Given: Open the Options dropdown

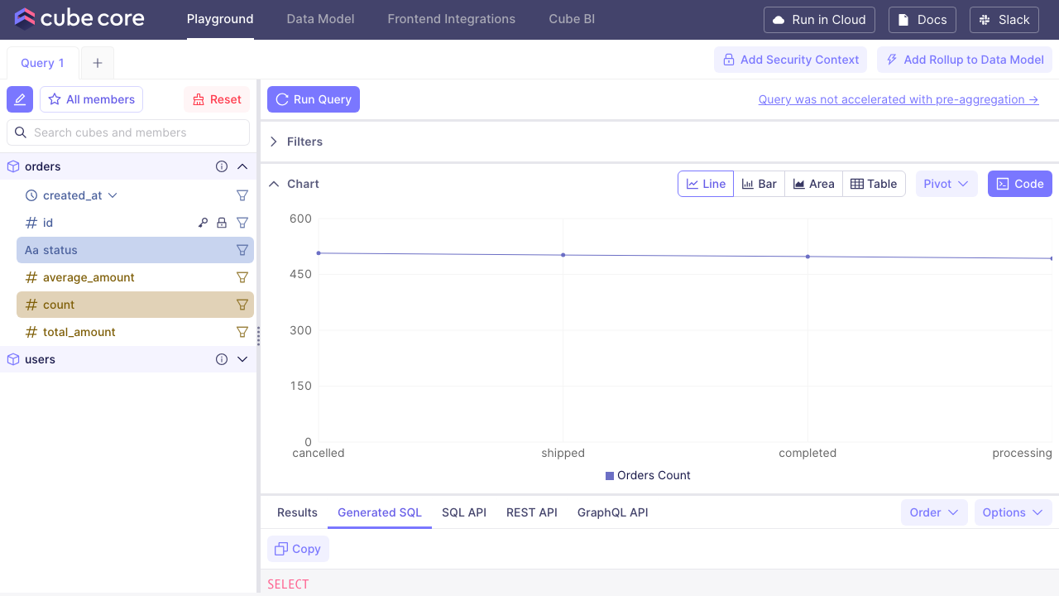Looking at the screenshot, I should tap(1013, 512).
